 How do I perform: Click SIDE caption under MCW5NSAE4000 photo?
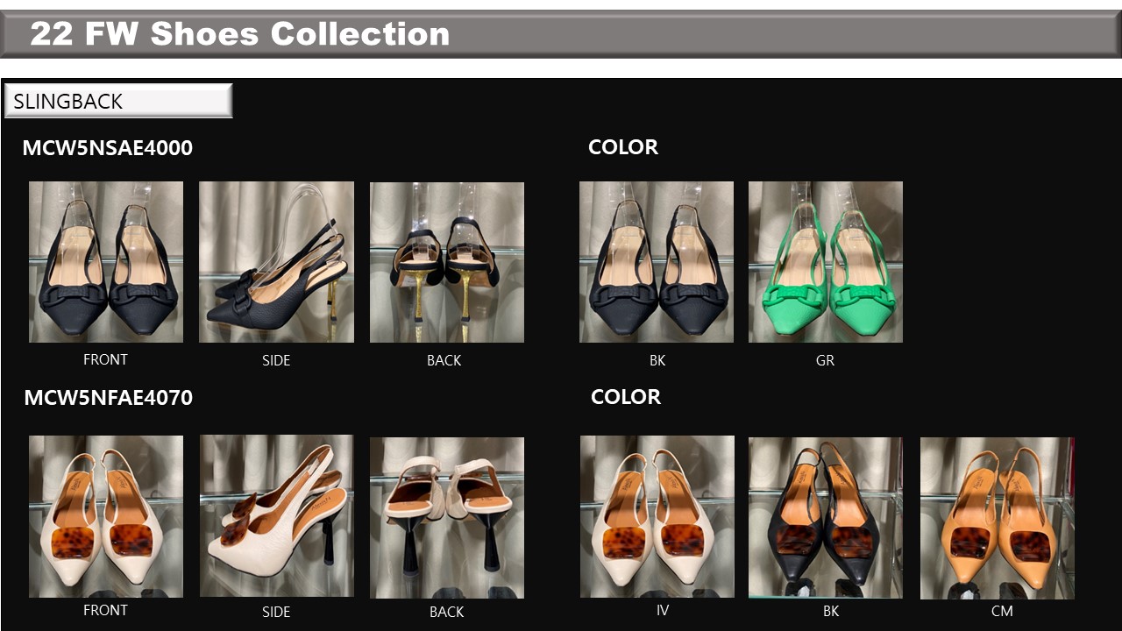tap(276, 360)
